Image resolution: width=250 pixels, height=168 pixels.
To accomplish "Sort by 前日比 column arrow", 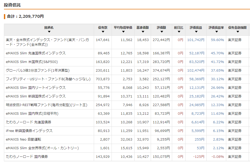I will click(179, 32).
